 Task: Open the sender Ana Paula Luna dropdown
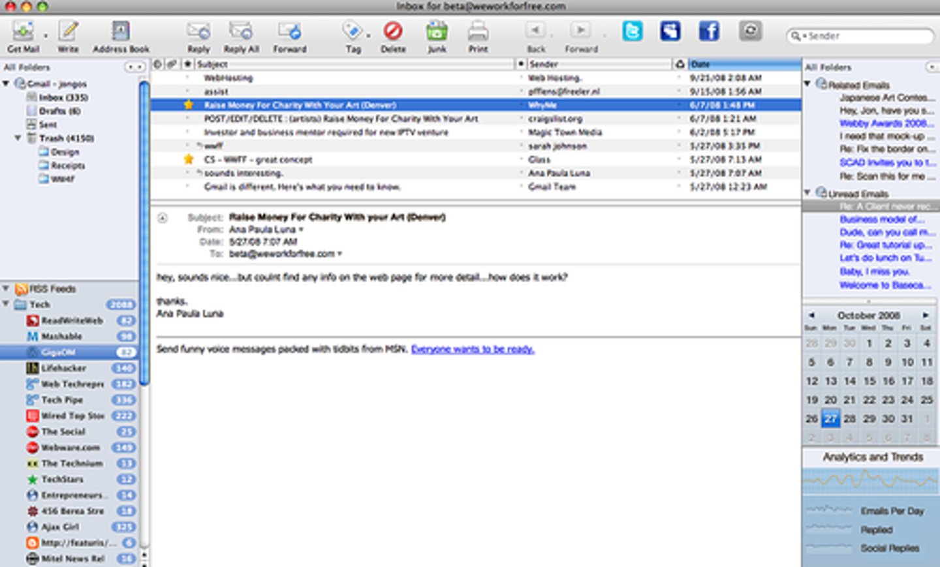301,230
